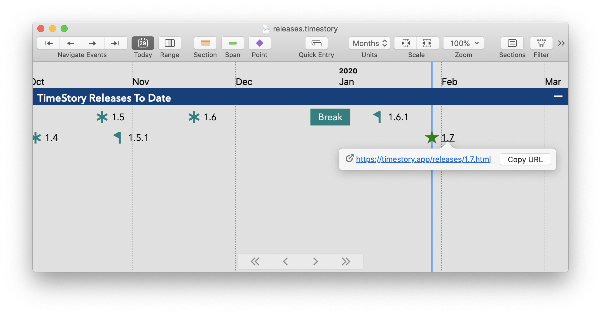Open Quick Entry
Viewport: 601px width, 315px height.
[317, 43]
